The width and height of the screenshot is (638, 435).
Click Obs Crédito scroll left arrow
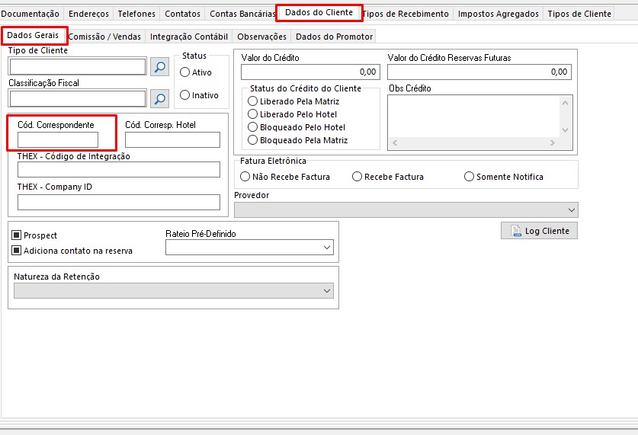(x=395, y=142)
